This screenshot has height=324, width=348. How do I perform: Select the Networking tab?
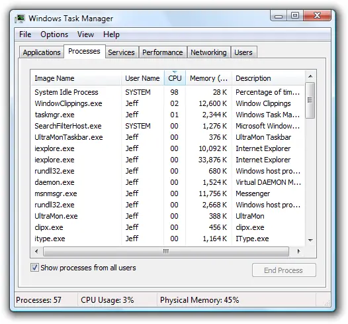[208, 52]
